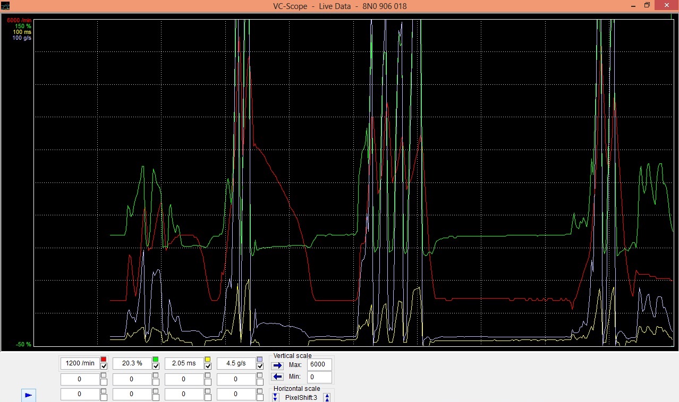Click the blue play arrow button

(29, 395)
